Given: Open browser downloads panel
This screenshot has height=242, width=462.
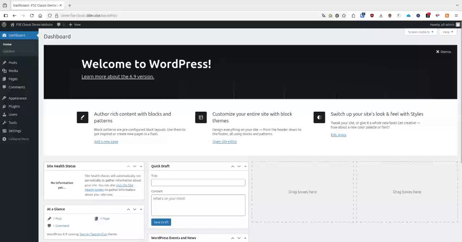Looking at the screenshot, I should click(381, 15).
